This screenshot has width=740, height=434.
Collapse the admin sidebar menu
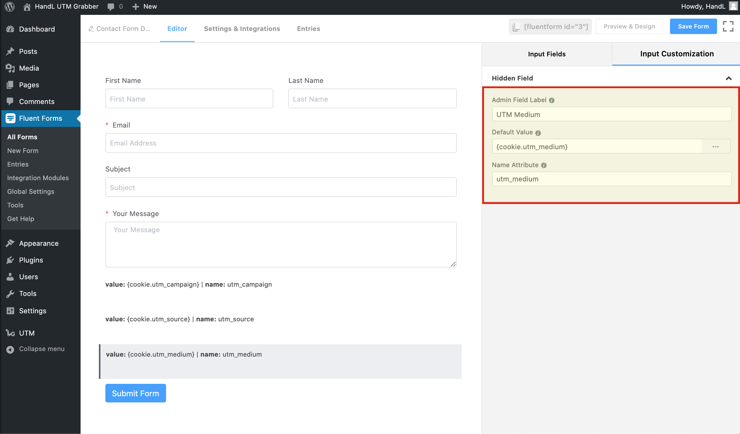(x=42, y=349)
